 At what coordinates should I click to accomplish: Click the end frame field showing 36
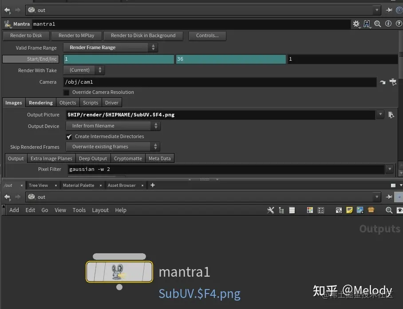pos(231,59)
